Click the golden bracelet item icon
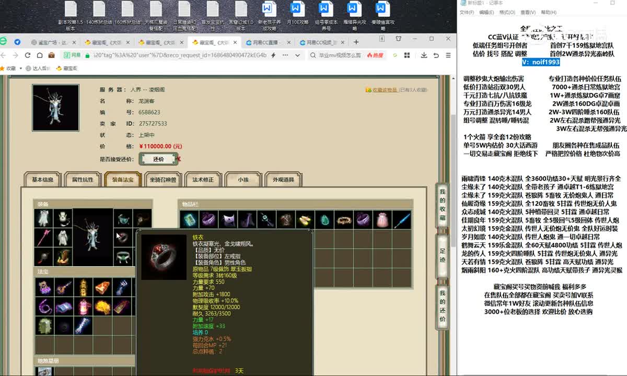The image size is (627, 376). click(x=344, y=220)
